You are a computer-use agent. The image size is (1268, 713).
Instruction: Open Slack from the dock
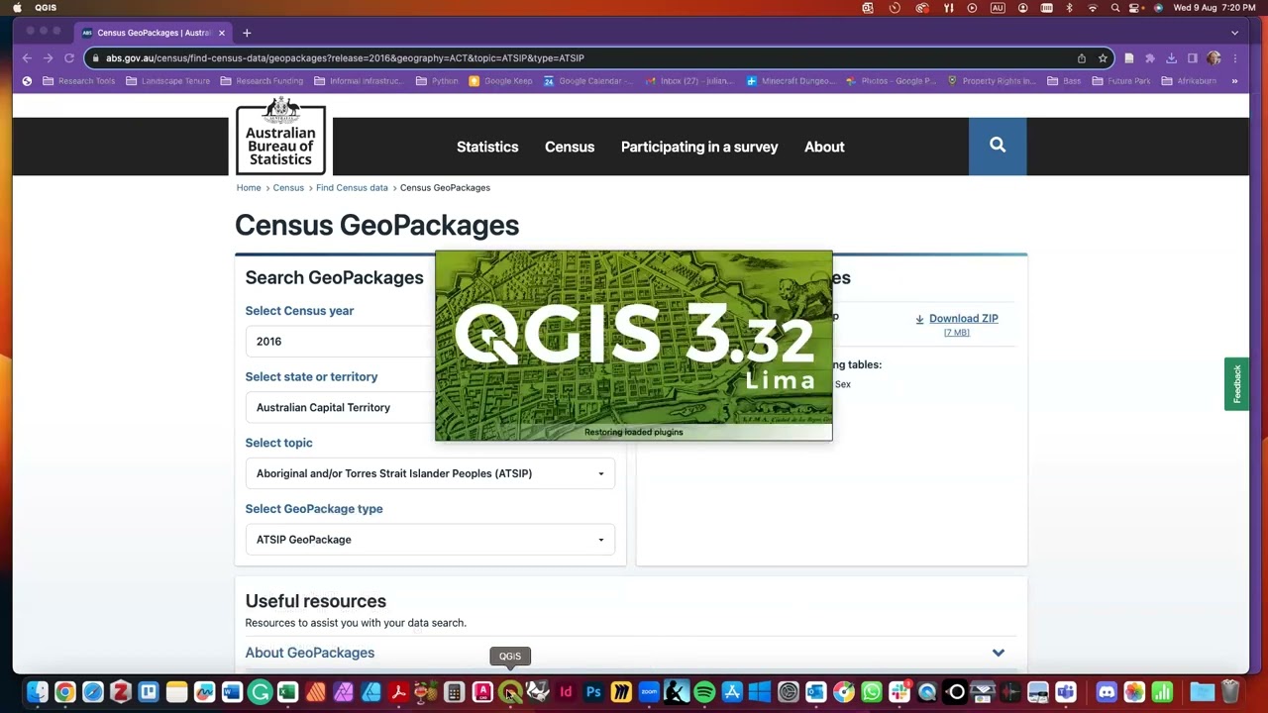(899, 692)
